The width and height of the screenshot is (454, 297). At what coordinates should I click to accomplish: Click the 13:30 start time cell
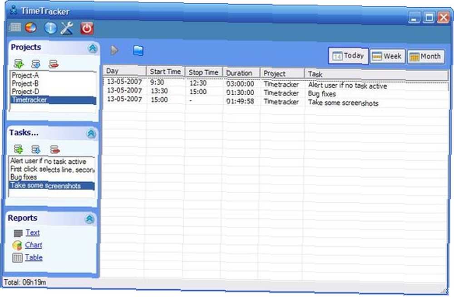coord(159,91)
